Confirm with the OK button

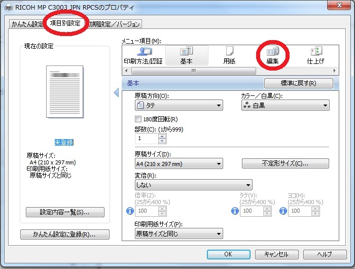229,254
